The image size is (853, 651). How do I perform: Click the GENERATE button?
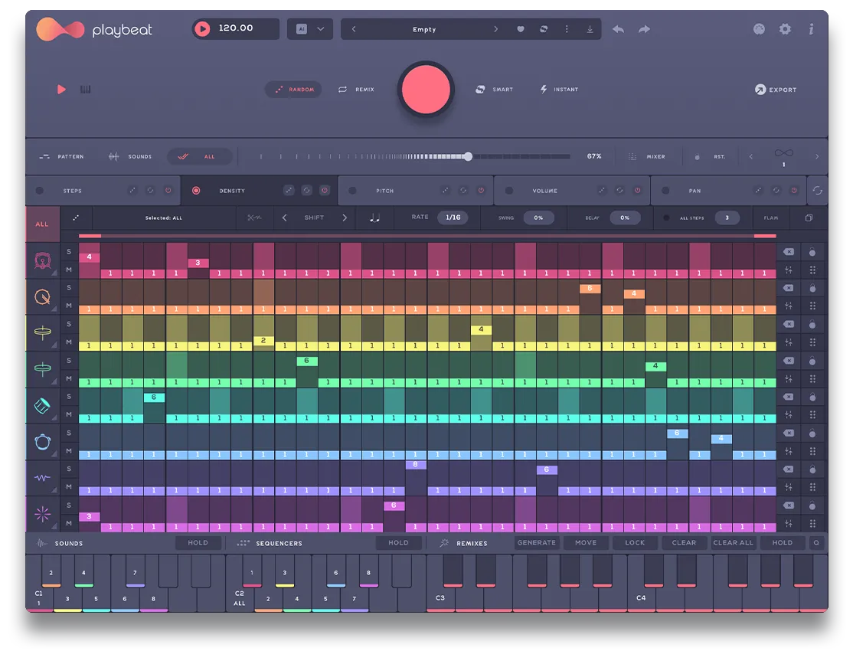(536, 543)
